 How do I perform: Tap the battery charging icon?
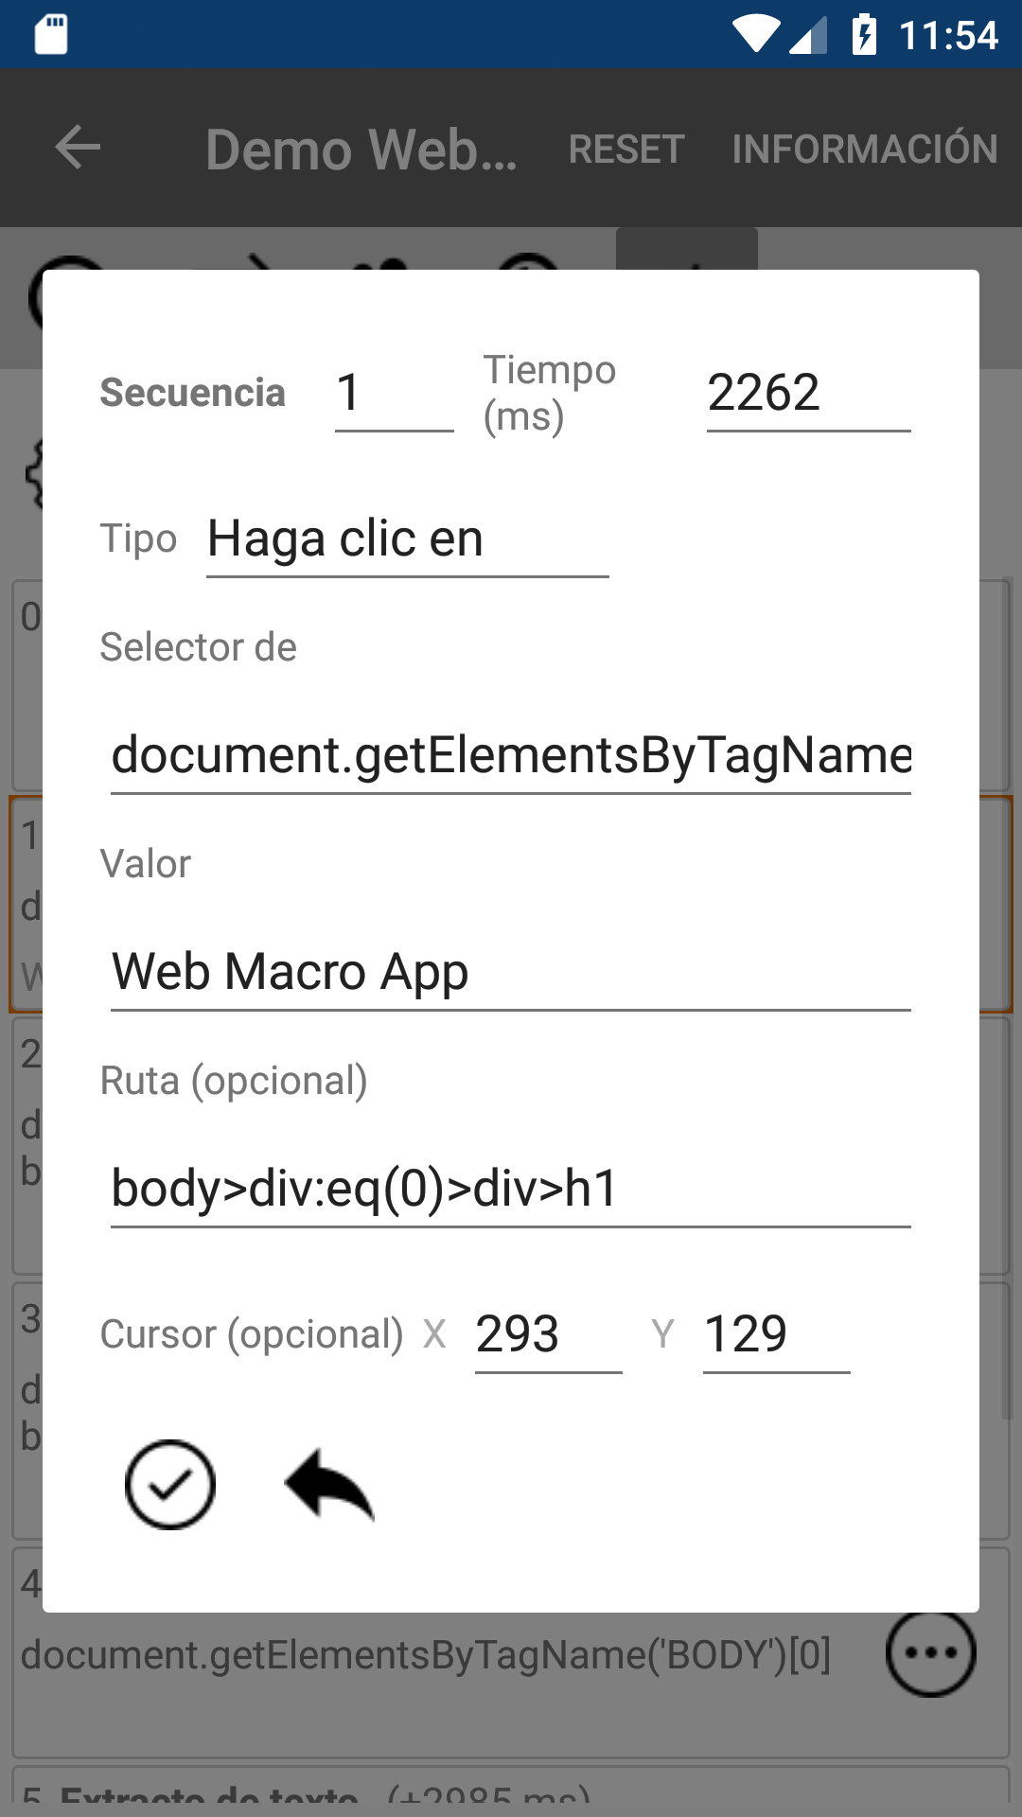click(864, 34)
